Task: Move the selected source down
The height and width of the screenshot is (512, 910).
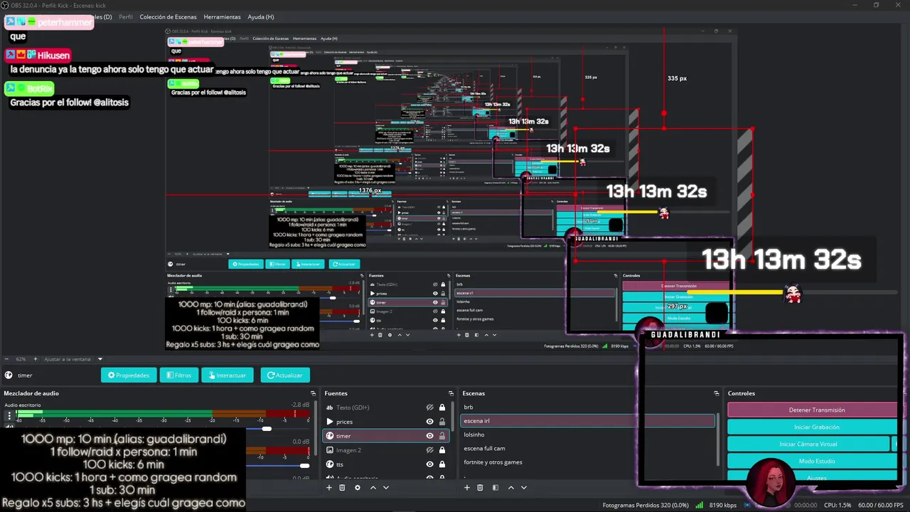Action: [x=386, y=488]
